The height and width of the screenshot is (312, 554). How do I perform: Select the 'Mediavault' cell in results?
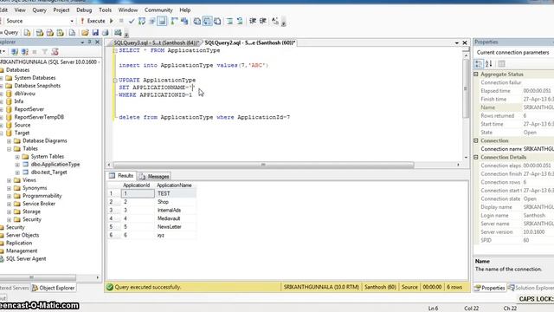176,218
